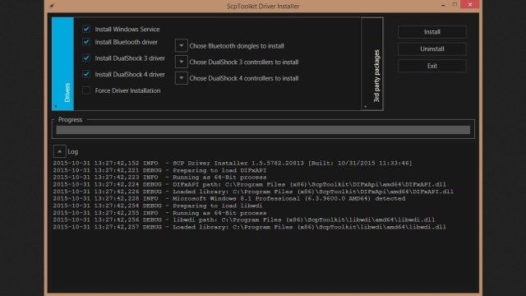Open the DualShock 4 controllers dropdown
This screenshot has height=296, width=526.
point(181,78)
